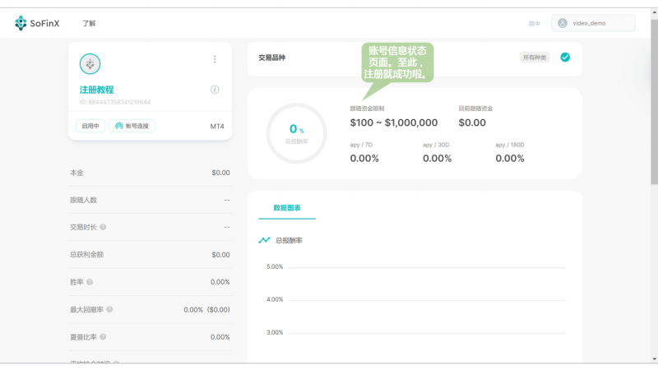Viewport: 658px width, 370px height.
Task: Click the 总获利金额 label
Action: [86, 255]
